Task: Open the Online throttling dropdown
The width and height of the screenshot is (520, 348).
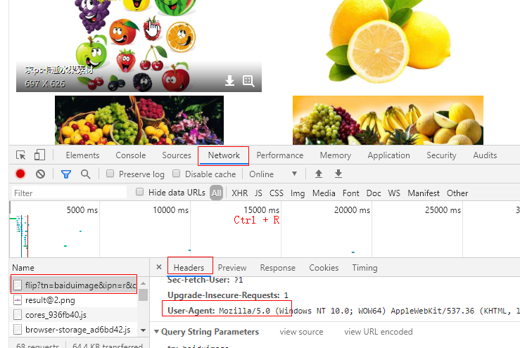Action: coord(273,174)
